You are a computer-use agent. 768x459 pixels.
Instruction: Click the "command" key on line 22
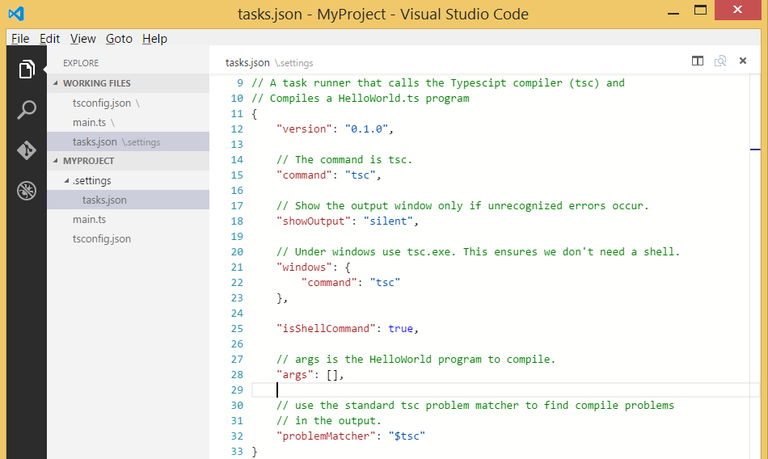click(x=330, y=282)
